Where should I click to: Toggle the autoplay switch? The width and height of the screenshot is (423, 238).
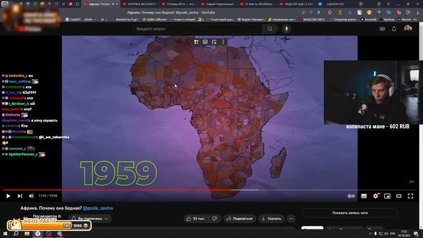[351, 196]
